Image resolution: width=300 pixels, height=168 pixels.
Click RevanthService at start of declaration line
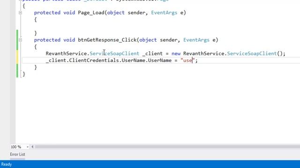pyautogui.click(x=66, y=54)
